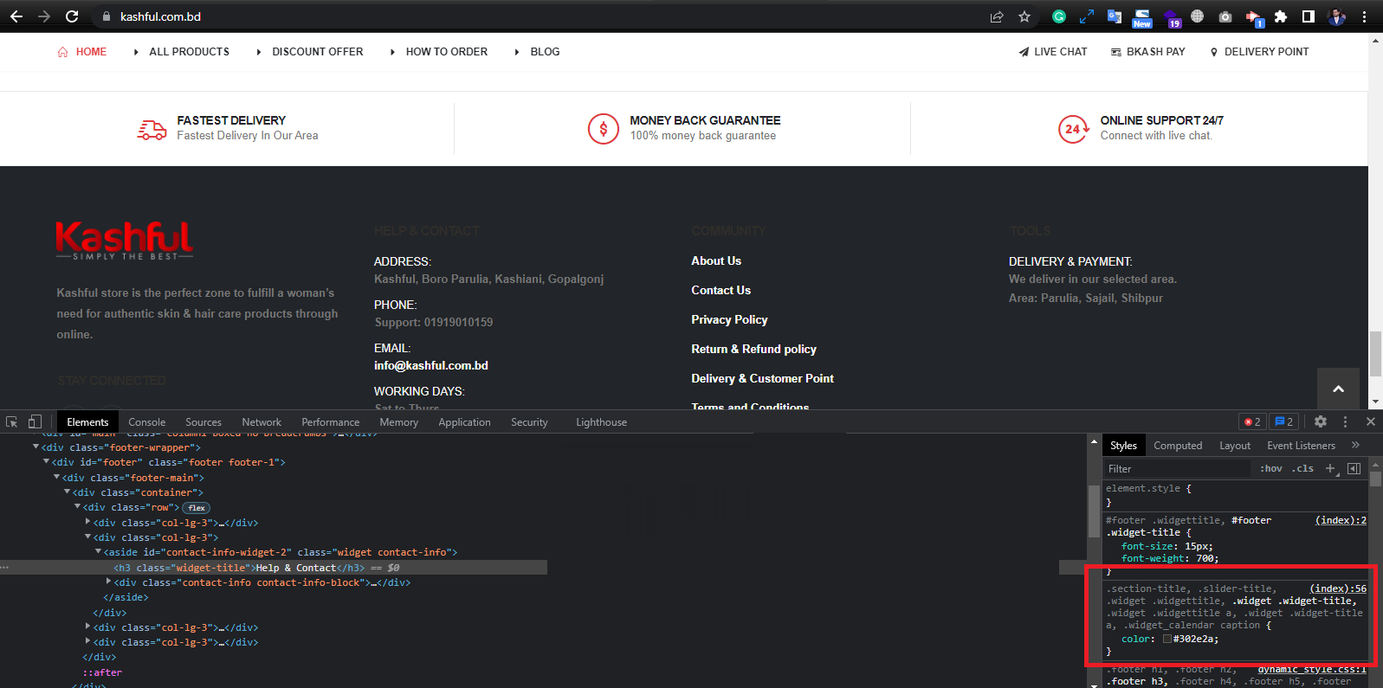1383x688 pixels.
Task: Collapse the footer-main div node
Action: pyautogui.click(x=57, y=477)
